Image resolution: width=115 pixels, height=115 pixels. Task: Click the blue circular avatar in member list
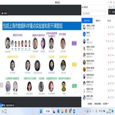point(84,34)
